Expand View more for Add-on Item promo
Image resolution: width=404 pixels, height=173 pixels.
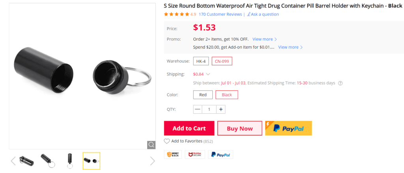(290, 47)
